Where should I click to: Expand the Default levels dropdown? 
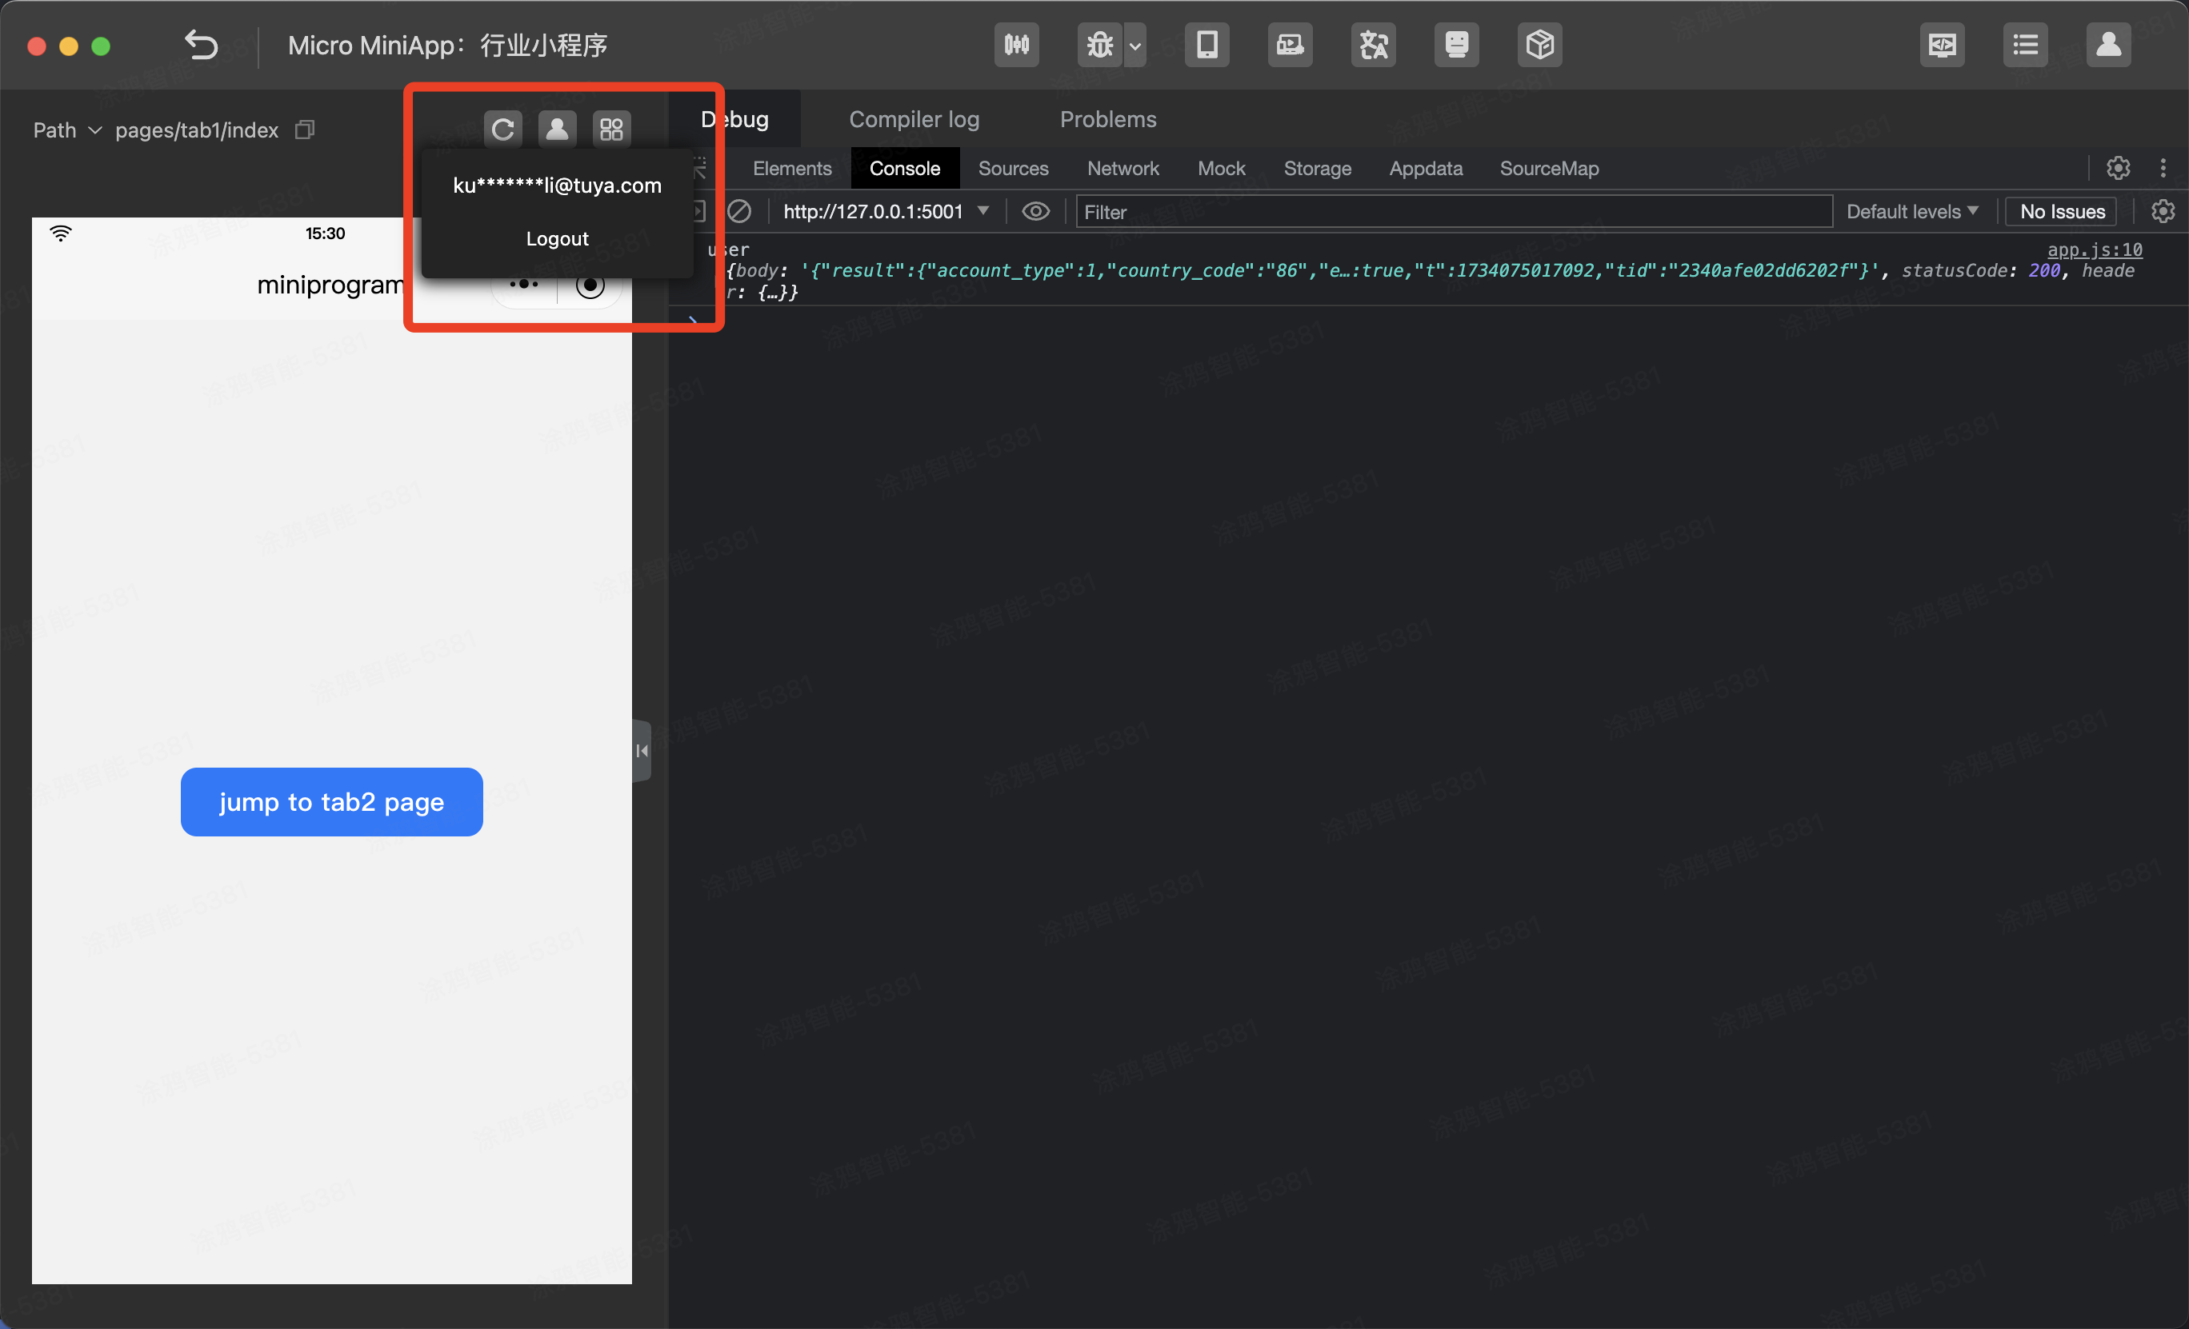point(1912,211)
